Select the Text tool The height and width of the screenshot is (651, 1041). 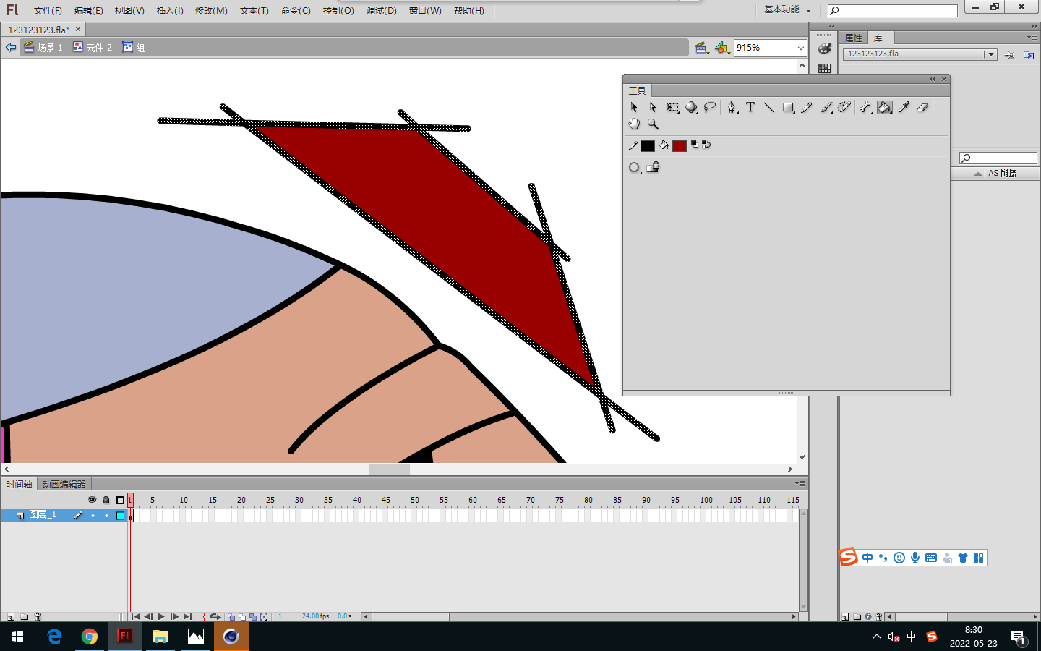coord(750,108)
